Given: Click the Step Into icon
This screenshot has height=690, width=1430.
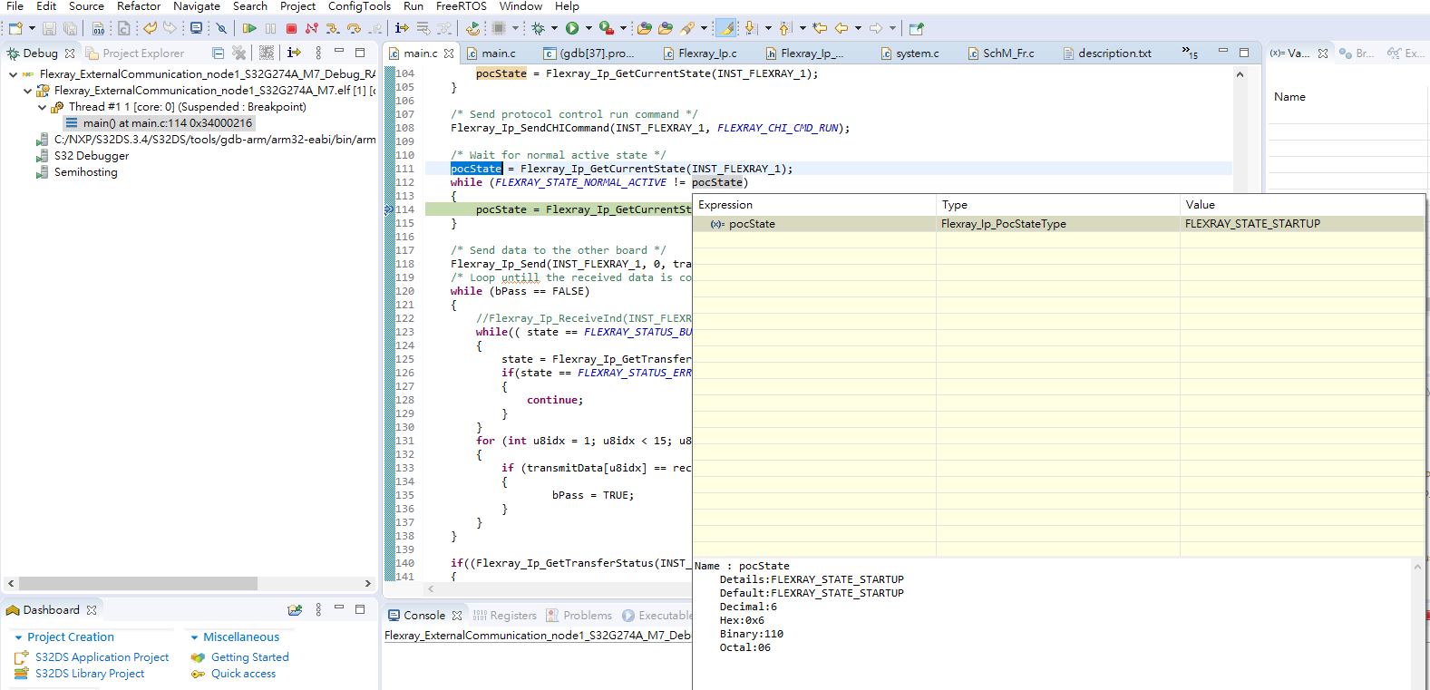Looking at the screenshot, I should pos(333,29).
